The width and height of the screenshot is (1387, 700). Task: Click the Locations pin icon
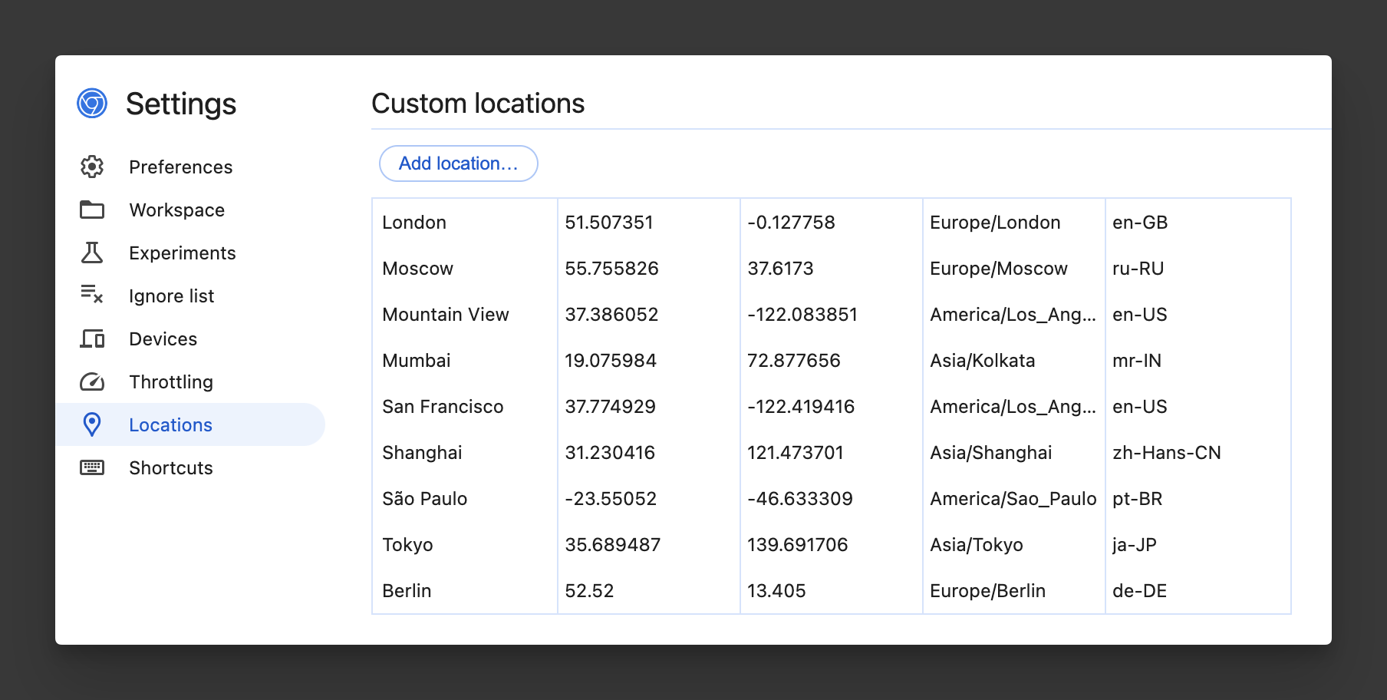point(92,424)
